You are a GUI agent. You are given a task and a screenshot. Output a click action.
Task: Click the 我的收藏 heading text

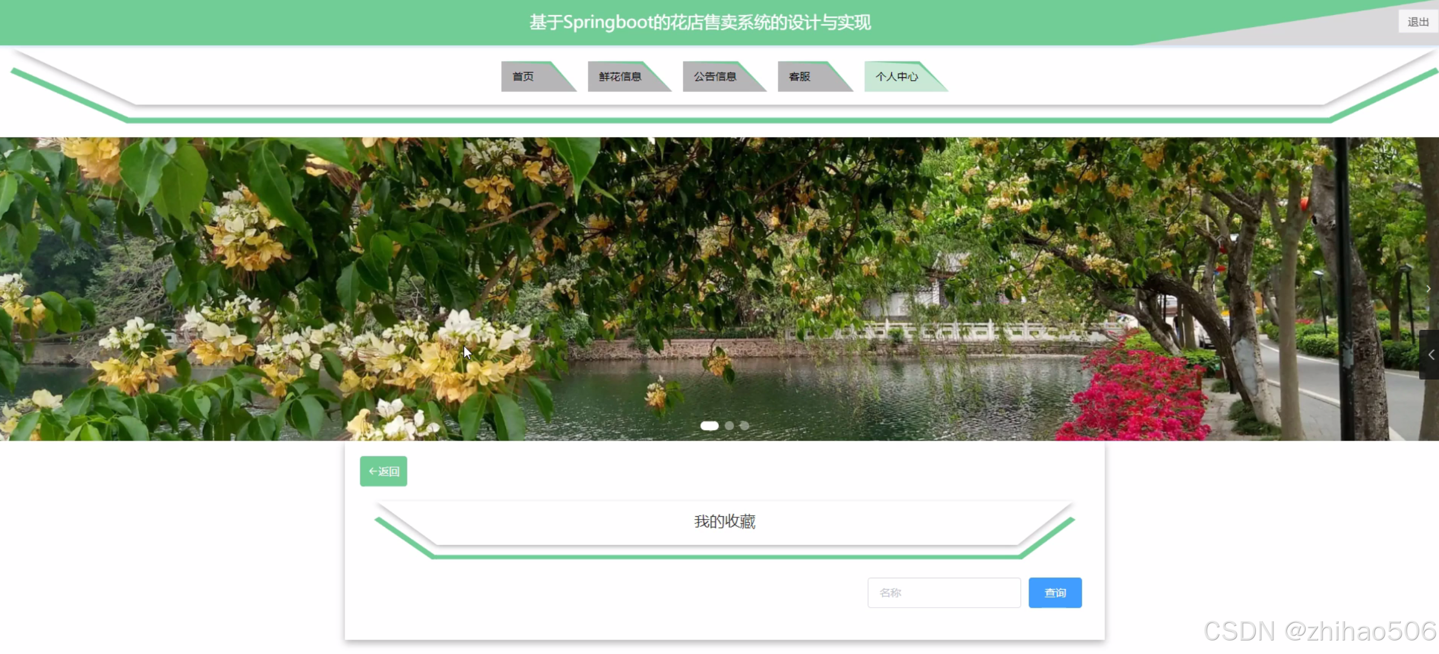click(725, 521)
